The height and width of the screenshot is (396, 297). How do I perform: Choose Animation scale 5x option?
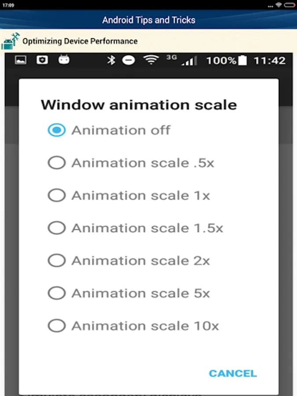(57, 293)
